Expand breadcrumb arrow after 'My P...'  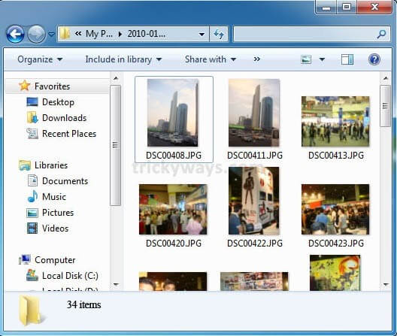(x=120, y=34)
